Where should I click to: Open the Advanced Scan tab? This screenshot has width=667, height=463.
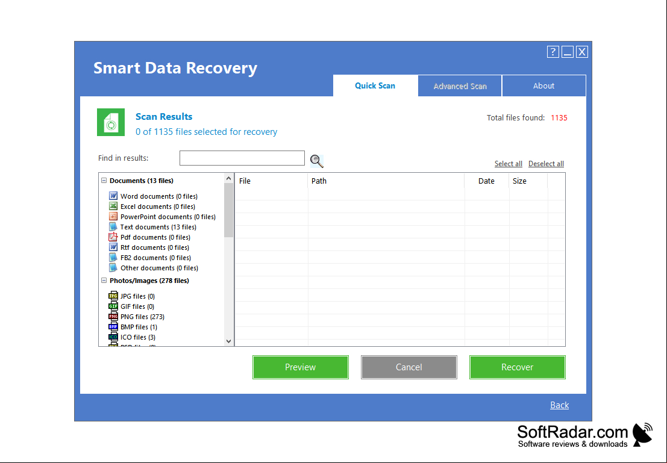pyautogui.click(x=460, y=86)
